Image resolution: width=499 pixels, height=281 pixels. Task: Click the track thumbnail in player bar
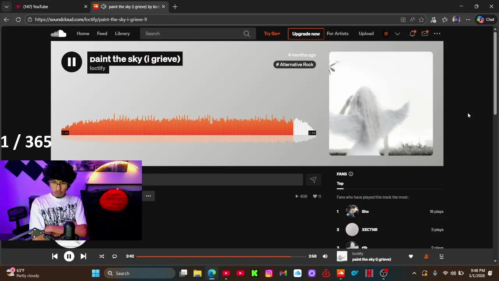point(342,256)
